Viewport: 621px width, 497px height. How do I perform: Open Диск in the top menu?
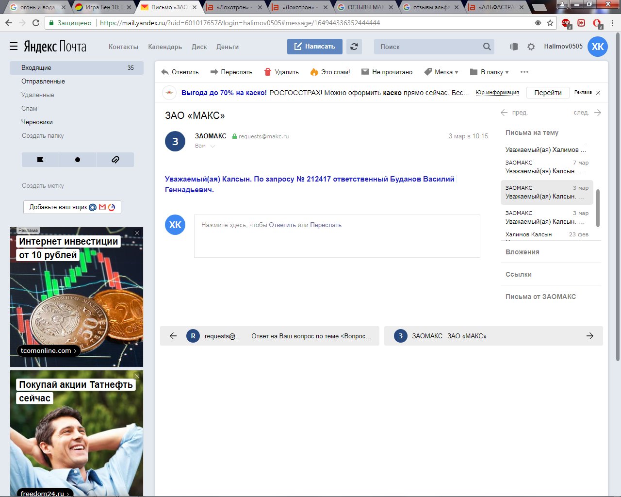click(x=199, y=47)
